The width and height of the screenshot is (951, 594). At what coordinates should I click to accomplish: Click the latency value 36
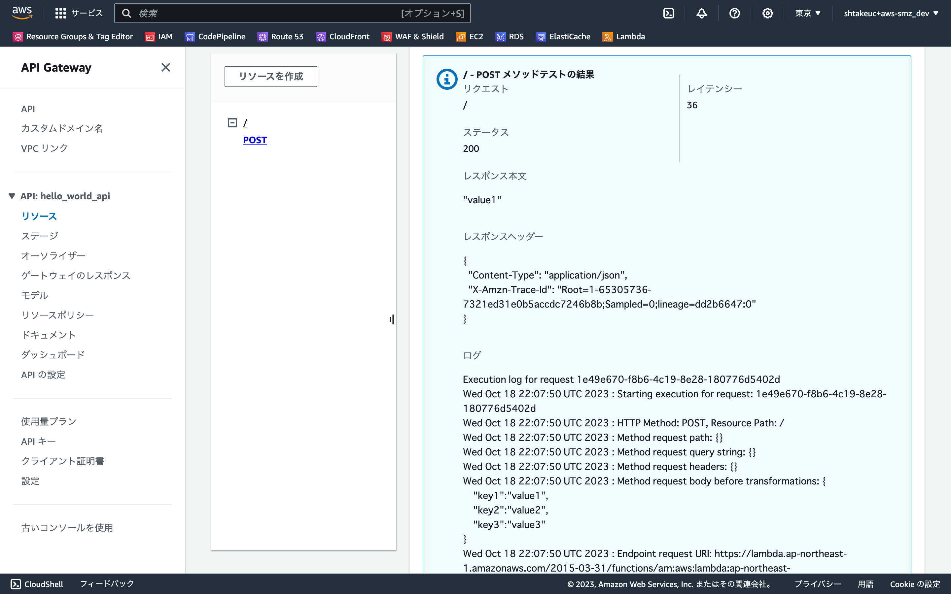click(x=692, y=105)
